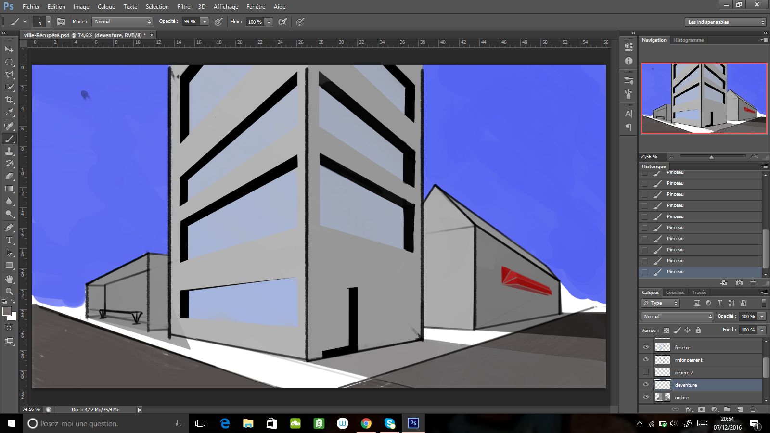The width and height of the screenshot is (770, 433).
Task: Expand the Les indispensables workspace dropdown
Action: 725,22
